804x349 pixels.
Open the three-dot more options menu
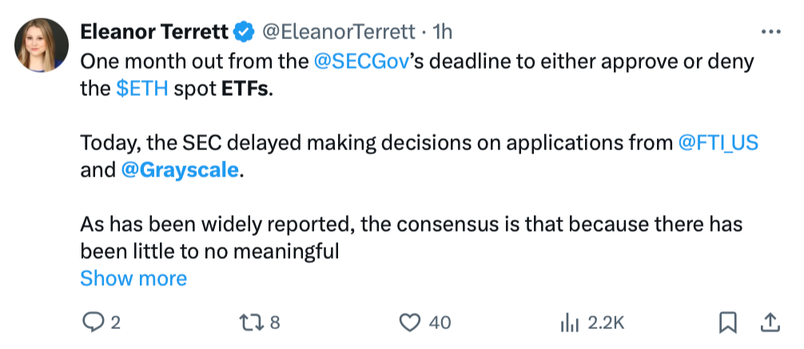click(x=770, y=32)
